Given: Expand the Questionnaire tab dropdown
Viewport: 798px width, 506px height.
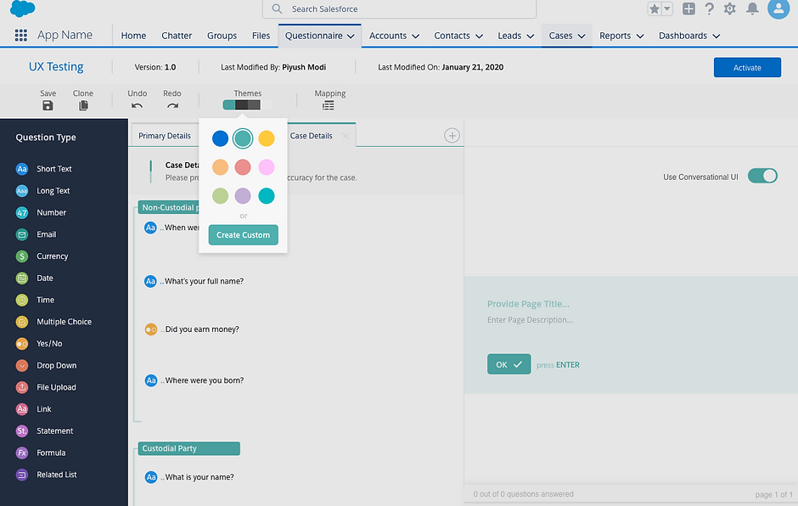Looking at the screenshot, I should pyautogui.click(x=351, y=37).
